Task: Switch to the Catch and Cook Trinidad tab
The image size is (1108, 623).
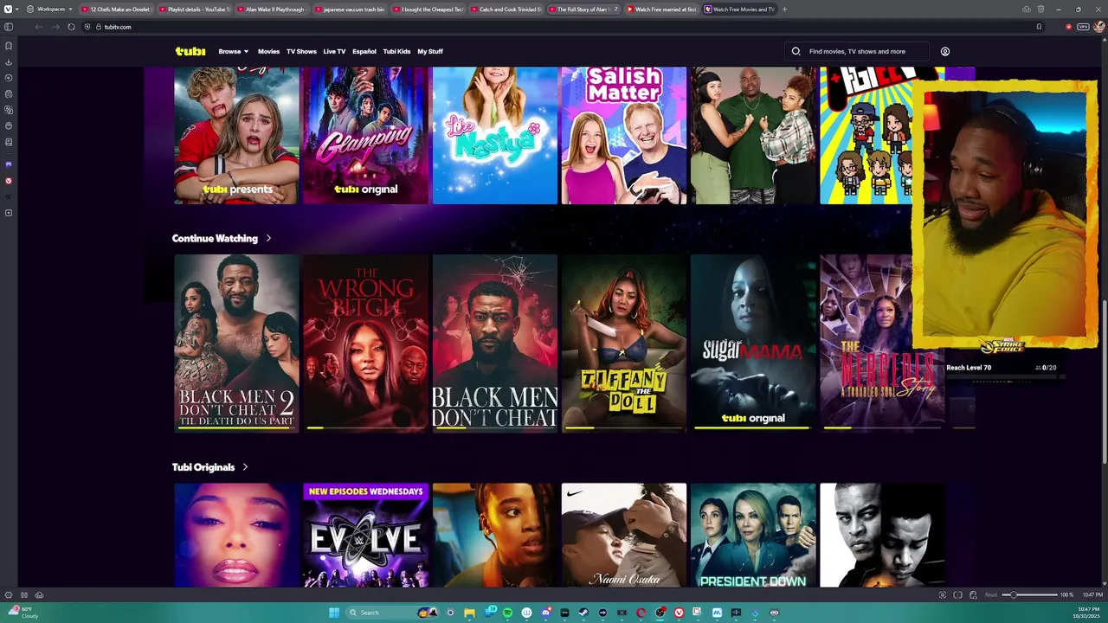Action: 506,10
